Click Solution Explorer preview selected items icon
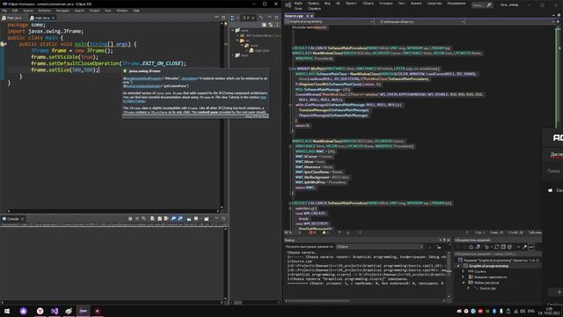 [531, 247]
